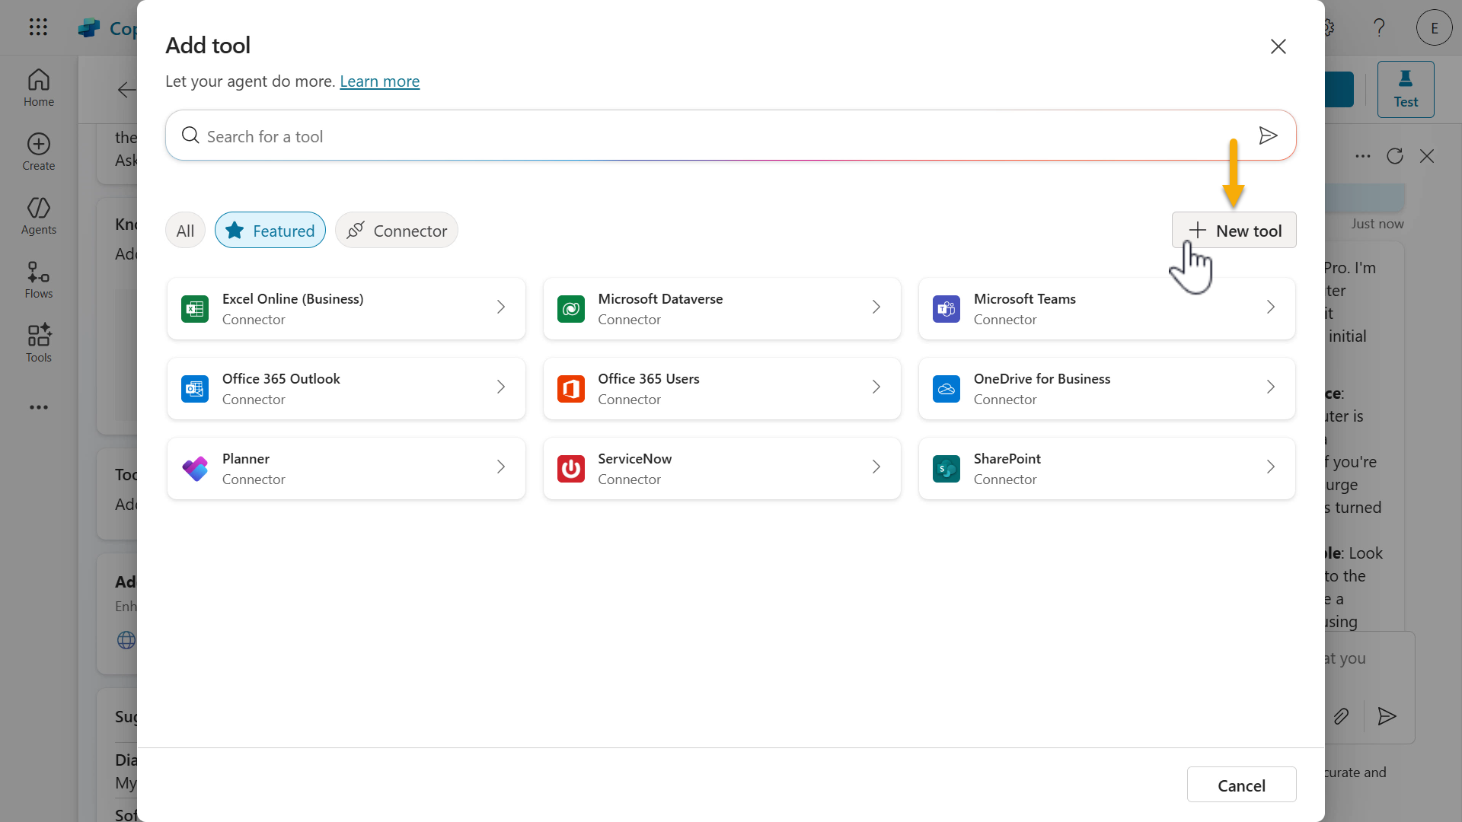Image resolution: width=1462 pixels, height=822 pixels.
Task: Click the back arrow behind the dialog
Action: [x=127, y=90]
